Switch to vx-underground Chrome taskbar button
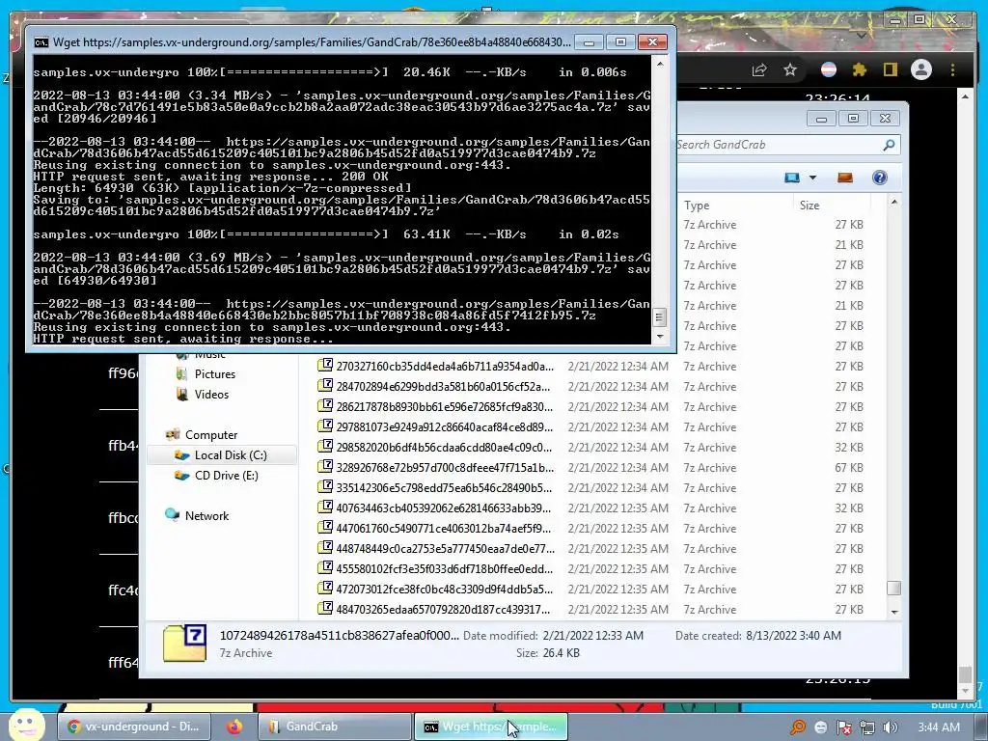Image resolution: width=988 pixels, height=741 pixels. tap(133, 727)
